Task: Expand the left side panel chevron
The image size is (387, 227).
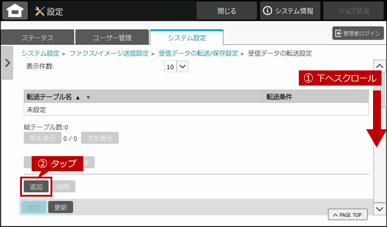Action: 7,63
